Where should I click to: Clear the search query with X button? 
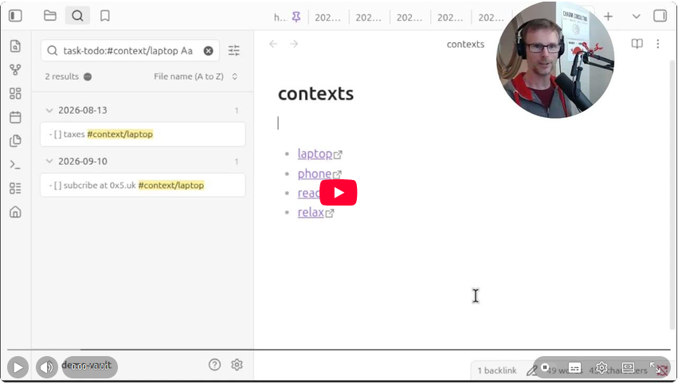(x=209, y=51)
